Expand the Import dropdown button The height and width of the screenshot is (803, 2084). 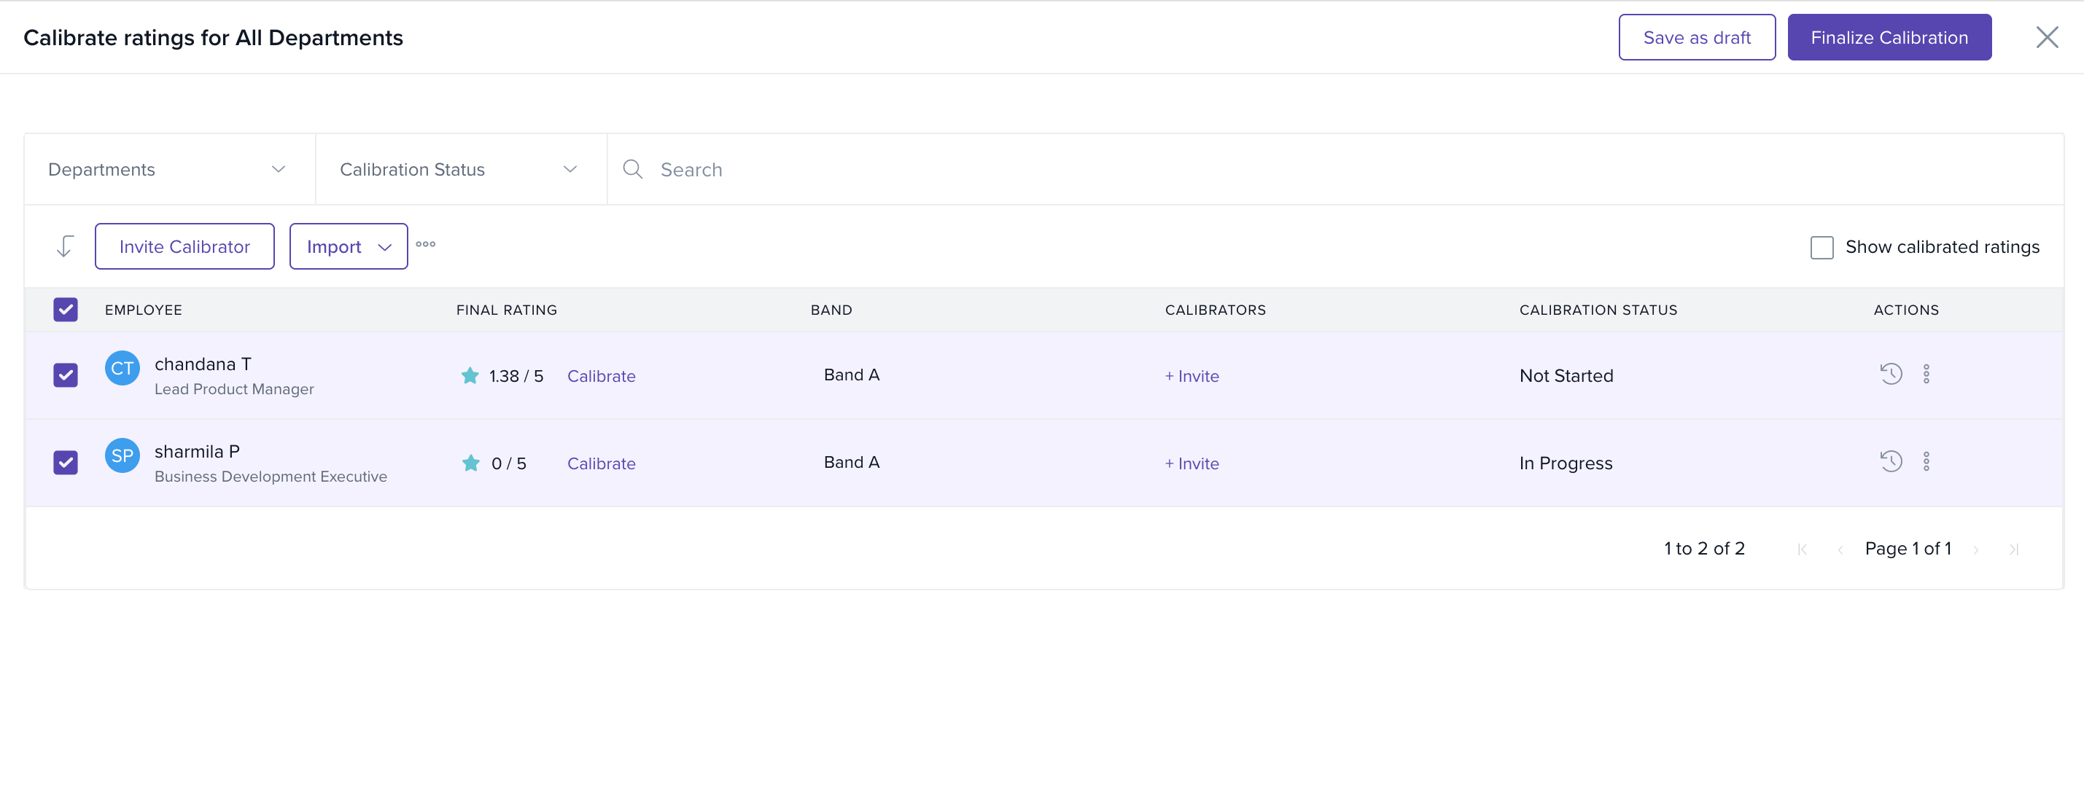coord(349,246)
